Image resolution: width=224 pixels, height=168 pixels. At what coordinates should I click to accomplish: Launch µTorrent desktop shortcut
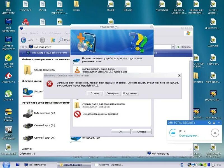8,95
